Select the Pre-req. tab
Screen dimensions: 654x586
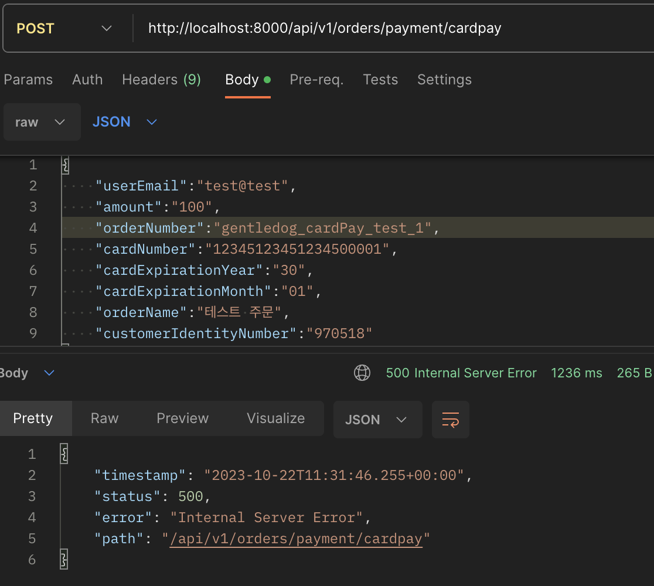pyautogui.click(x=316, y=80)
